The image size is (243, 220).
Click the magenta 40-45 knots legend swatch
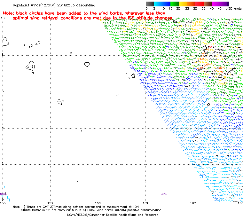click(x=216, y=4)
